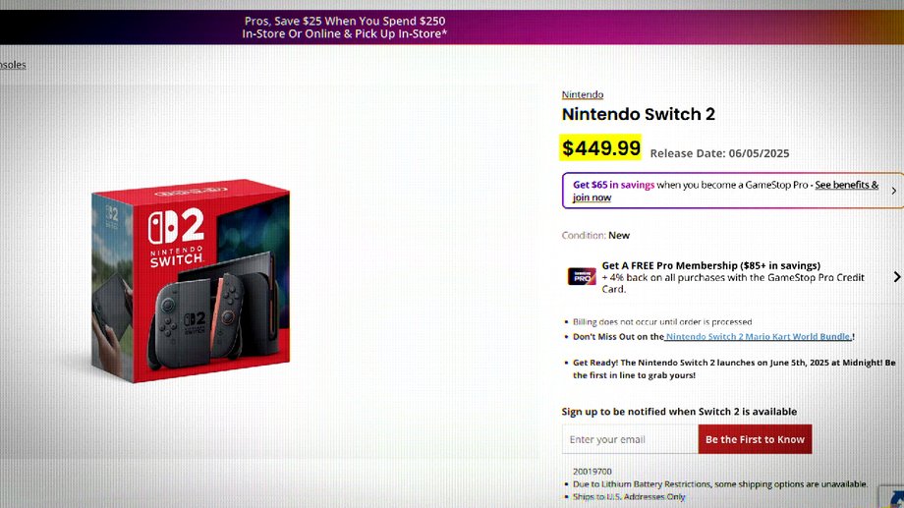Click the "Condition: New" label

pyautogui.click(x=595, y=236)
